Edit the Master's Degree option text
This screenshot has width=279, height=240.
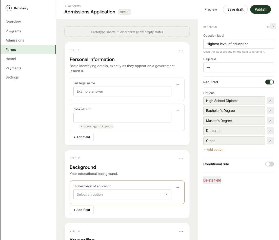click(x=234, y=121)
